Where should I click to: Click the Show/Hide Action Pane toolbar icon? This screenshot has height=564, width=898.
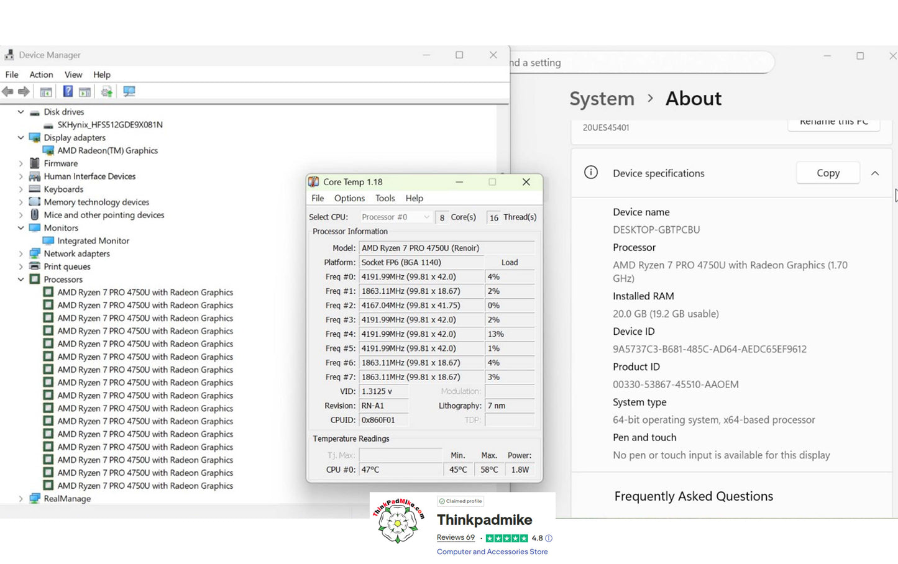(85, 92)
